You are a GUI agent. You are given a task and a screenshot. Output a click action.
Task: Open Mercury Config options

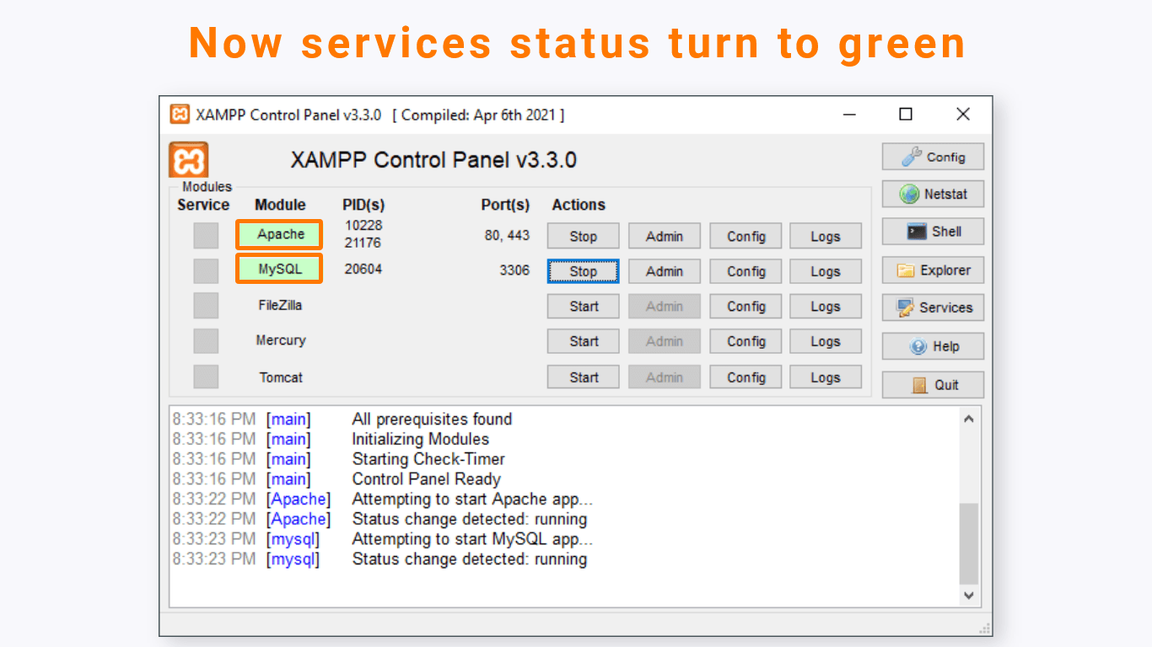tap(746, 341)
